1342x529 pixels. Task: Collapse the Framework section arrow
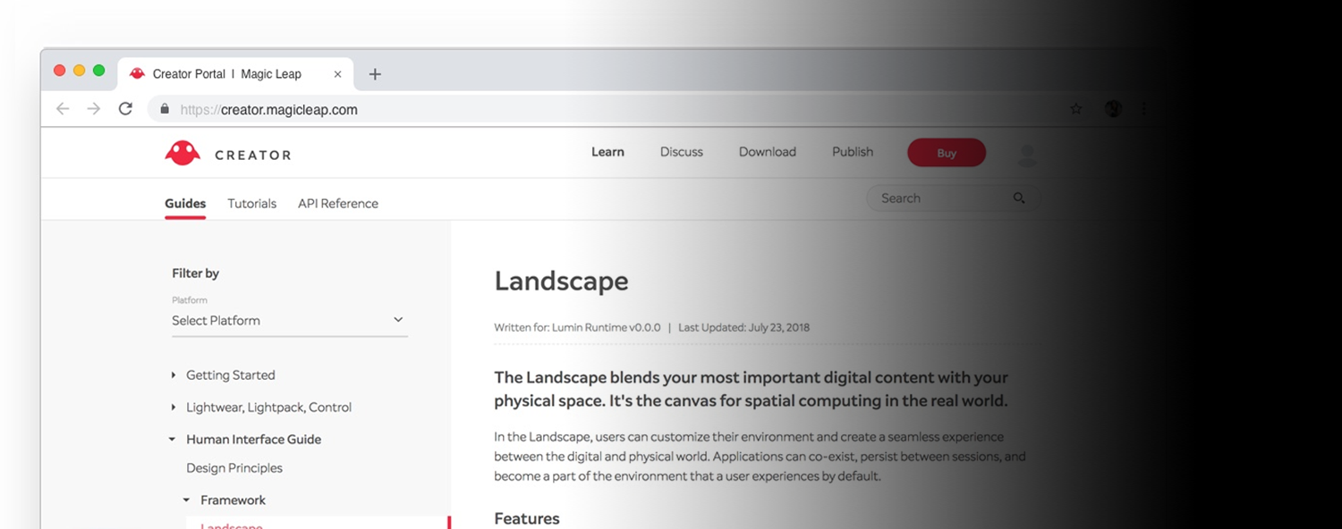187,500
